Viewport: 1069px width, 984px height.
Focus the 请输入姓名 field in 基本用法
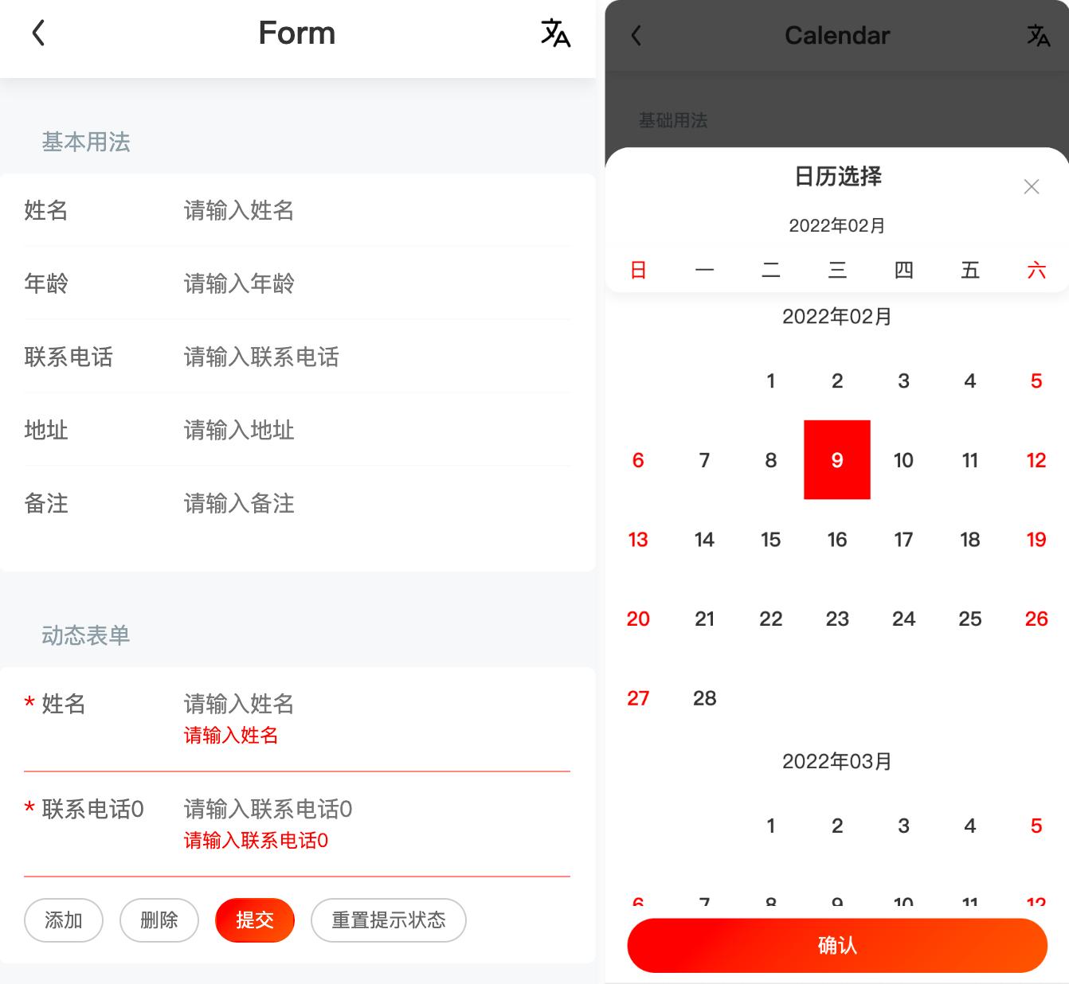coord(377,210)
